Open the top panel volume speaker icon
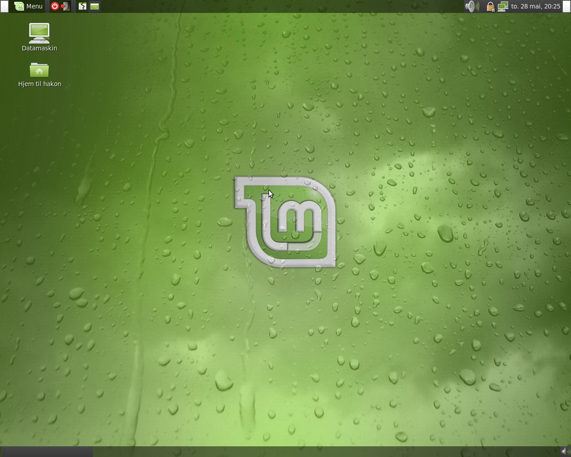 [472, 6]
